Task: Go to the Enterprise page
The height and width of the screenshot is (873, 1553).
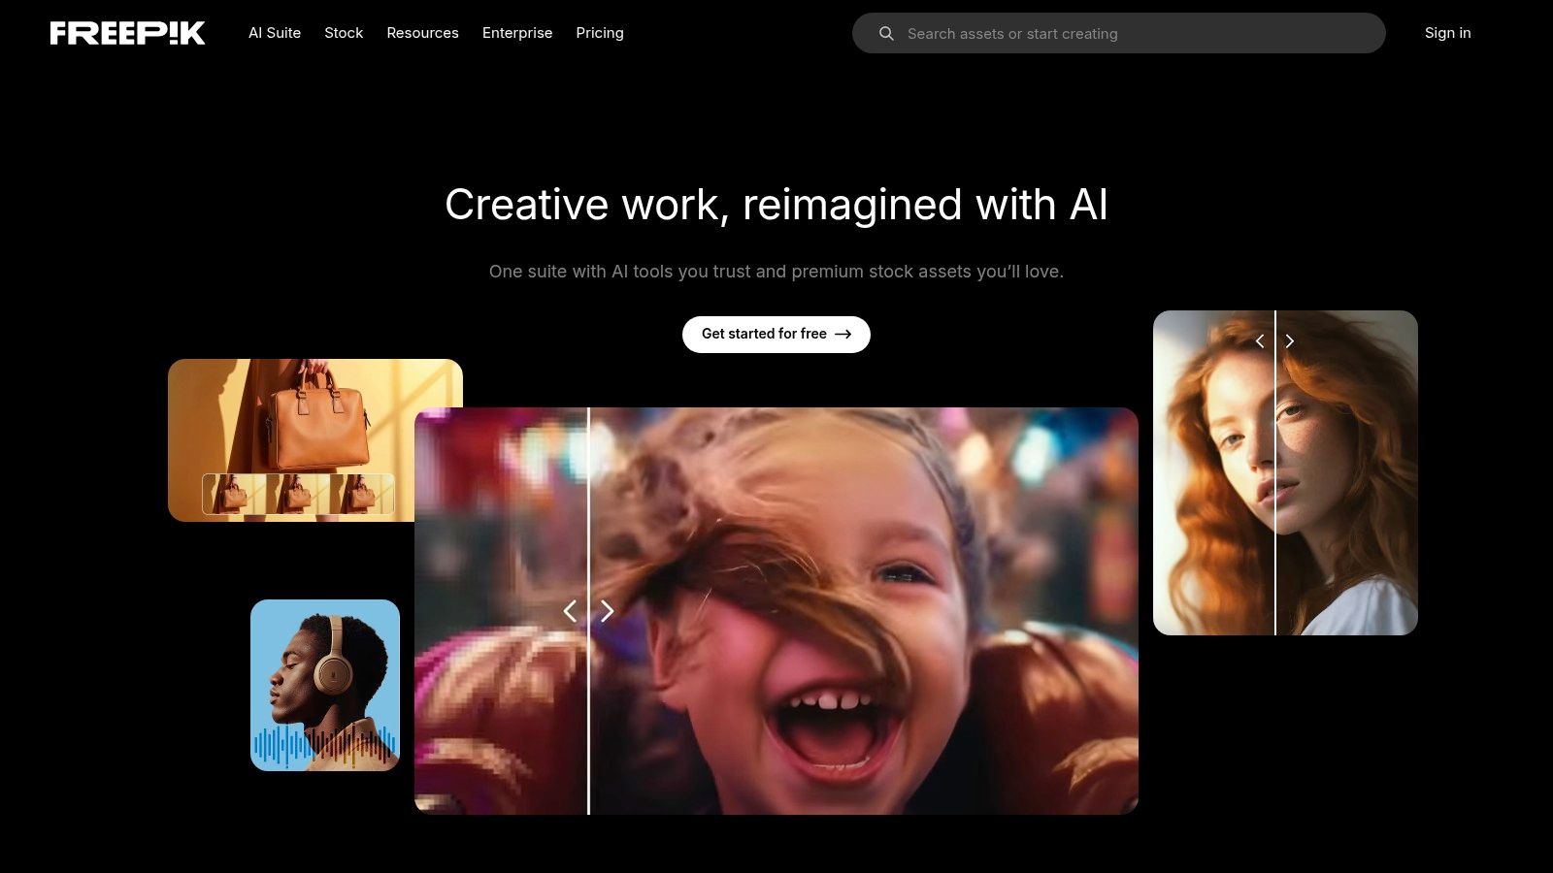Action: pos(517,33)
